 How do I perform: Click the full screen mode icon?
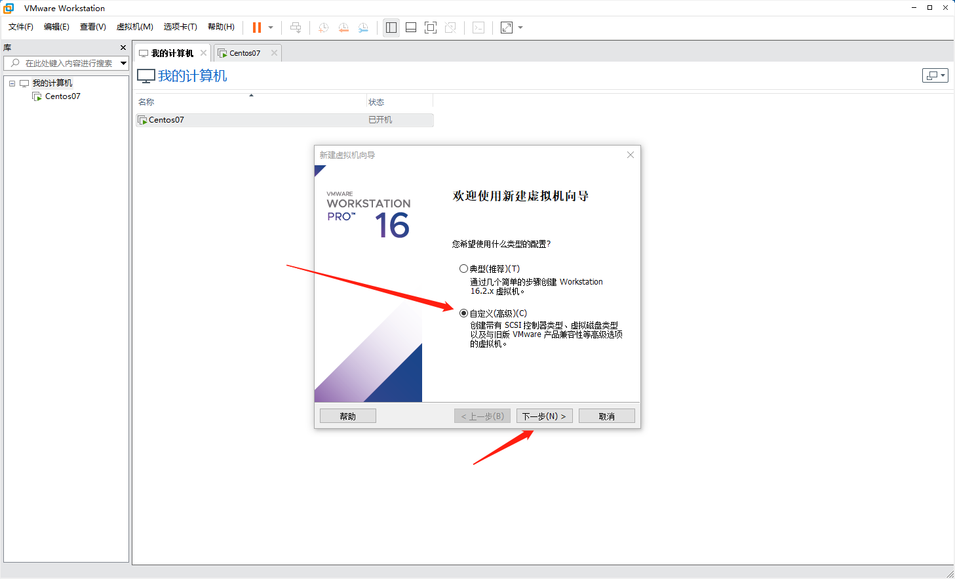point(431,28)
